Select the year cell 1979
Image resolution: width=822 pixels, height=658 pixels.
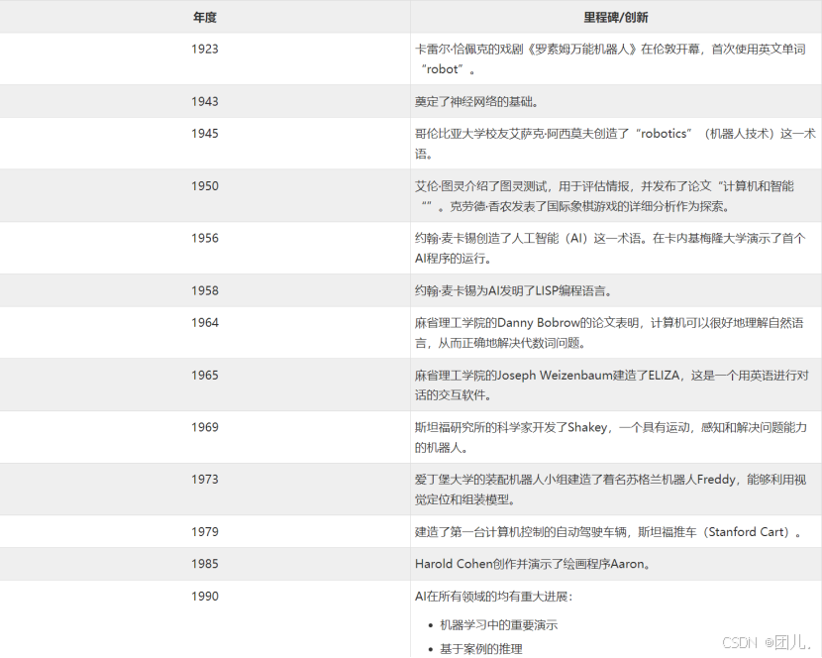click(204, 531)
